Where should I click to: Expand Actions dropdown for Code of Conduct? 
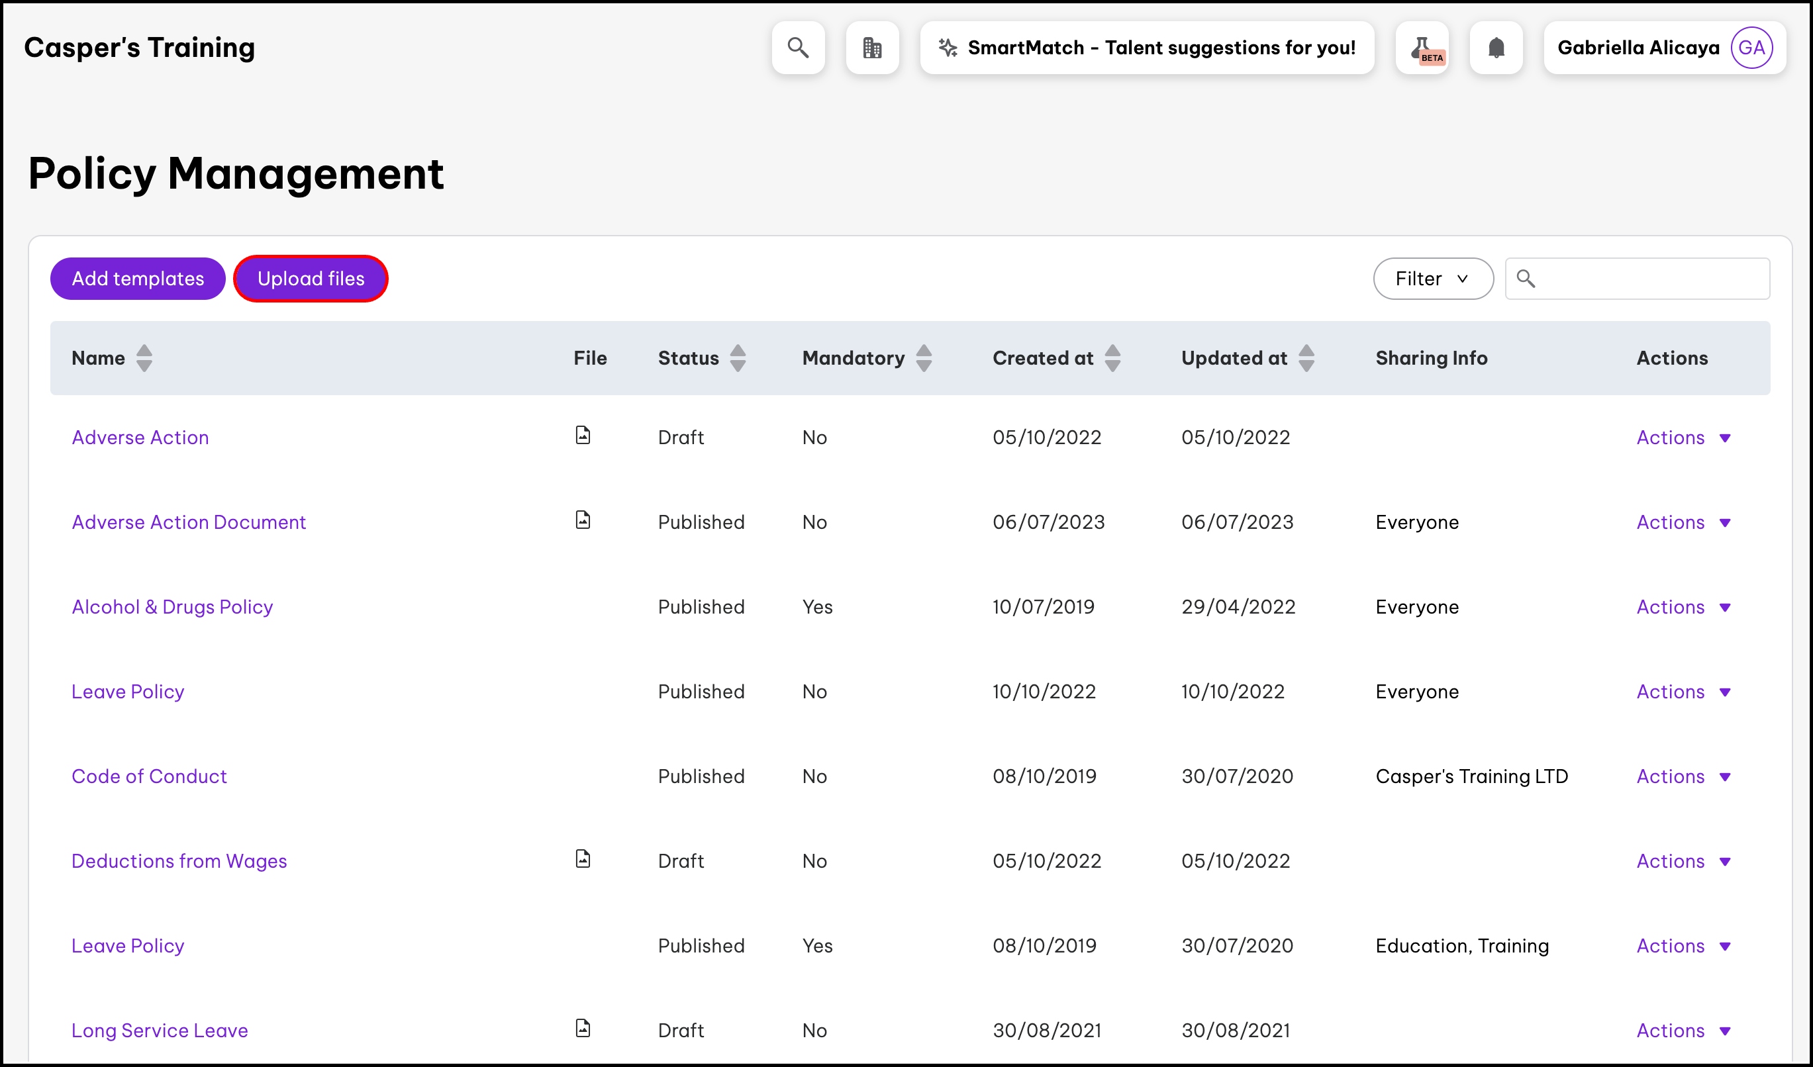coord(1683,776)
